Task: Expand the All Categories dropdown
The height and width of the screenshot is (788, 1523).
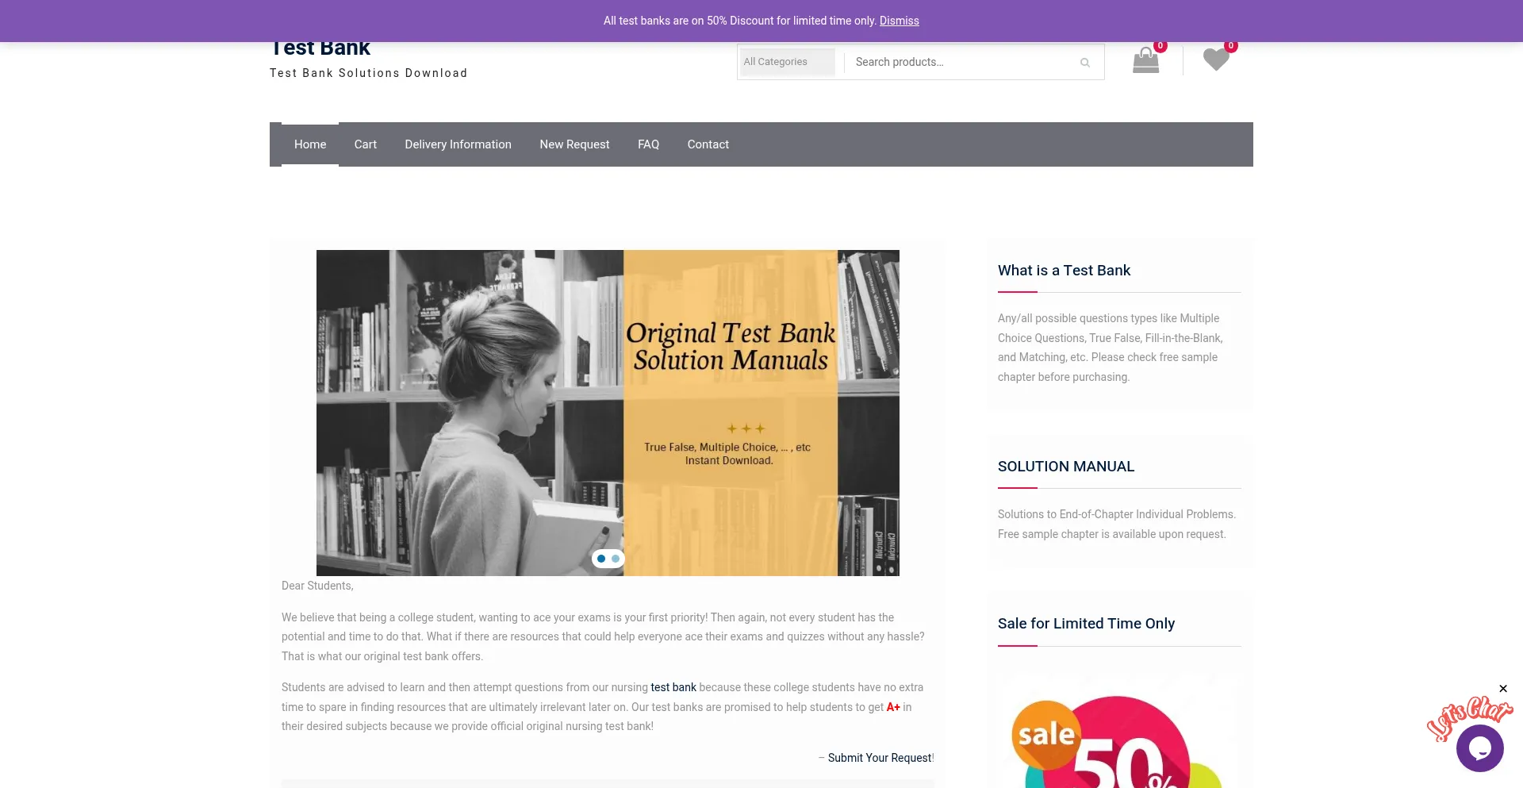Action: (x=787, y=62)
